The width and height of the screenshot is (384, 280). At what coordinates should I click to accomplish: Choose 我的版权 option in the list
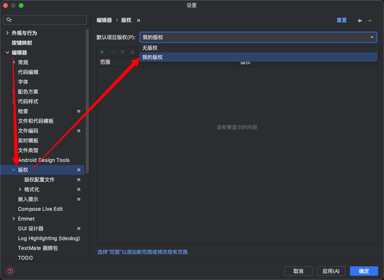point(153,57)
